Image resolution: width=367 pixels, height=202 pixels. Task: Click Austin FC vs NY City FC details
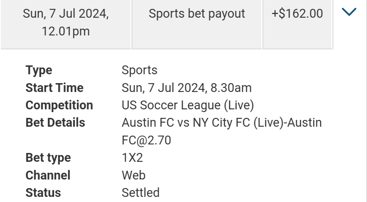point(222,123)
